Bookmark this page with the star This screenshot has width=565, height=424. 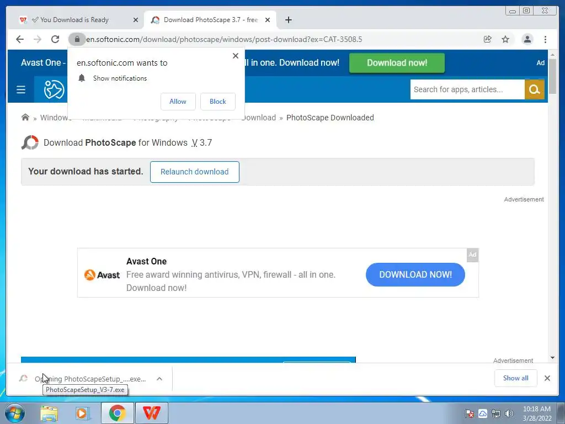[x=505, y=39]
